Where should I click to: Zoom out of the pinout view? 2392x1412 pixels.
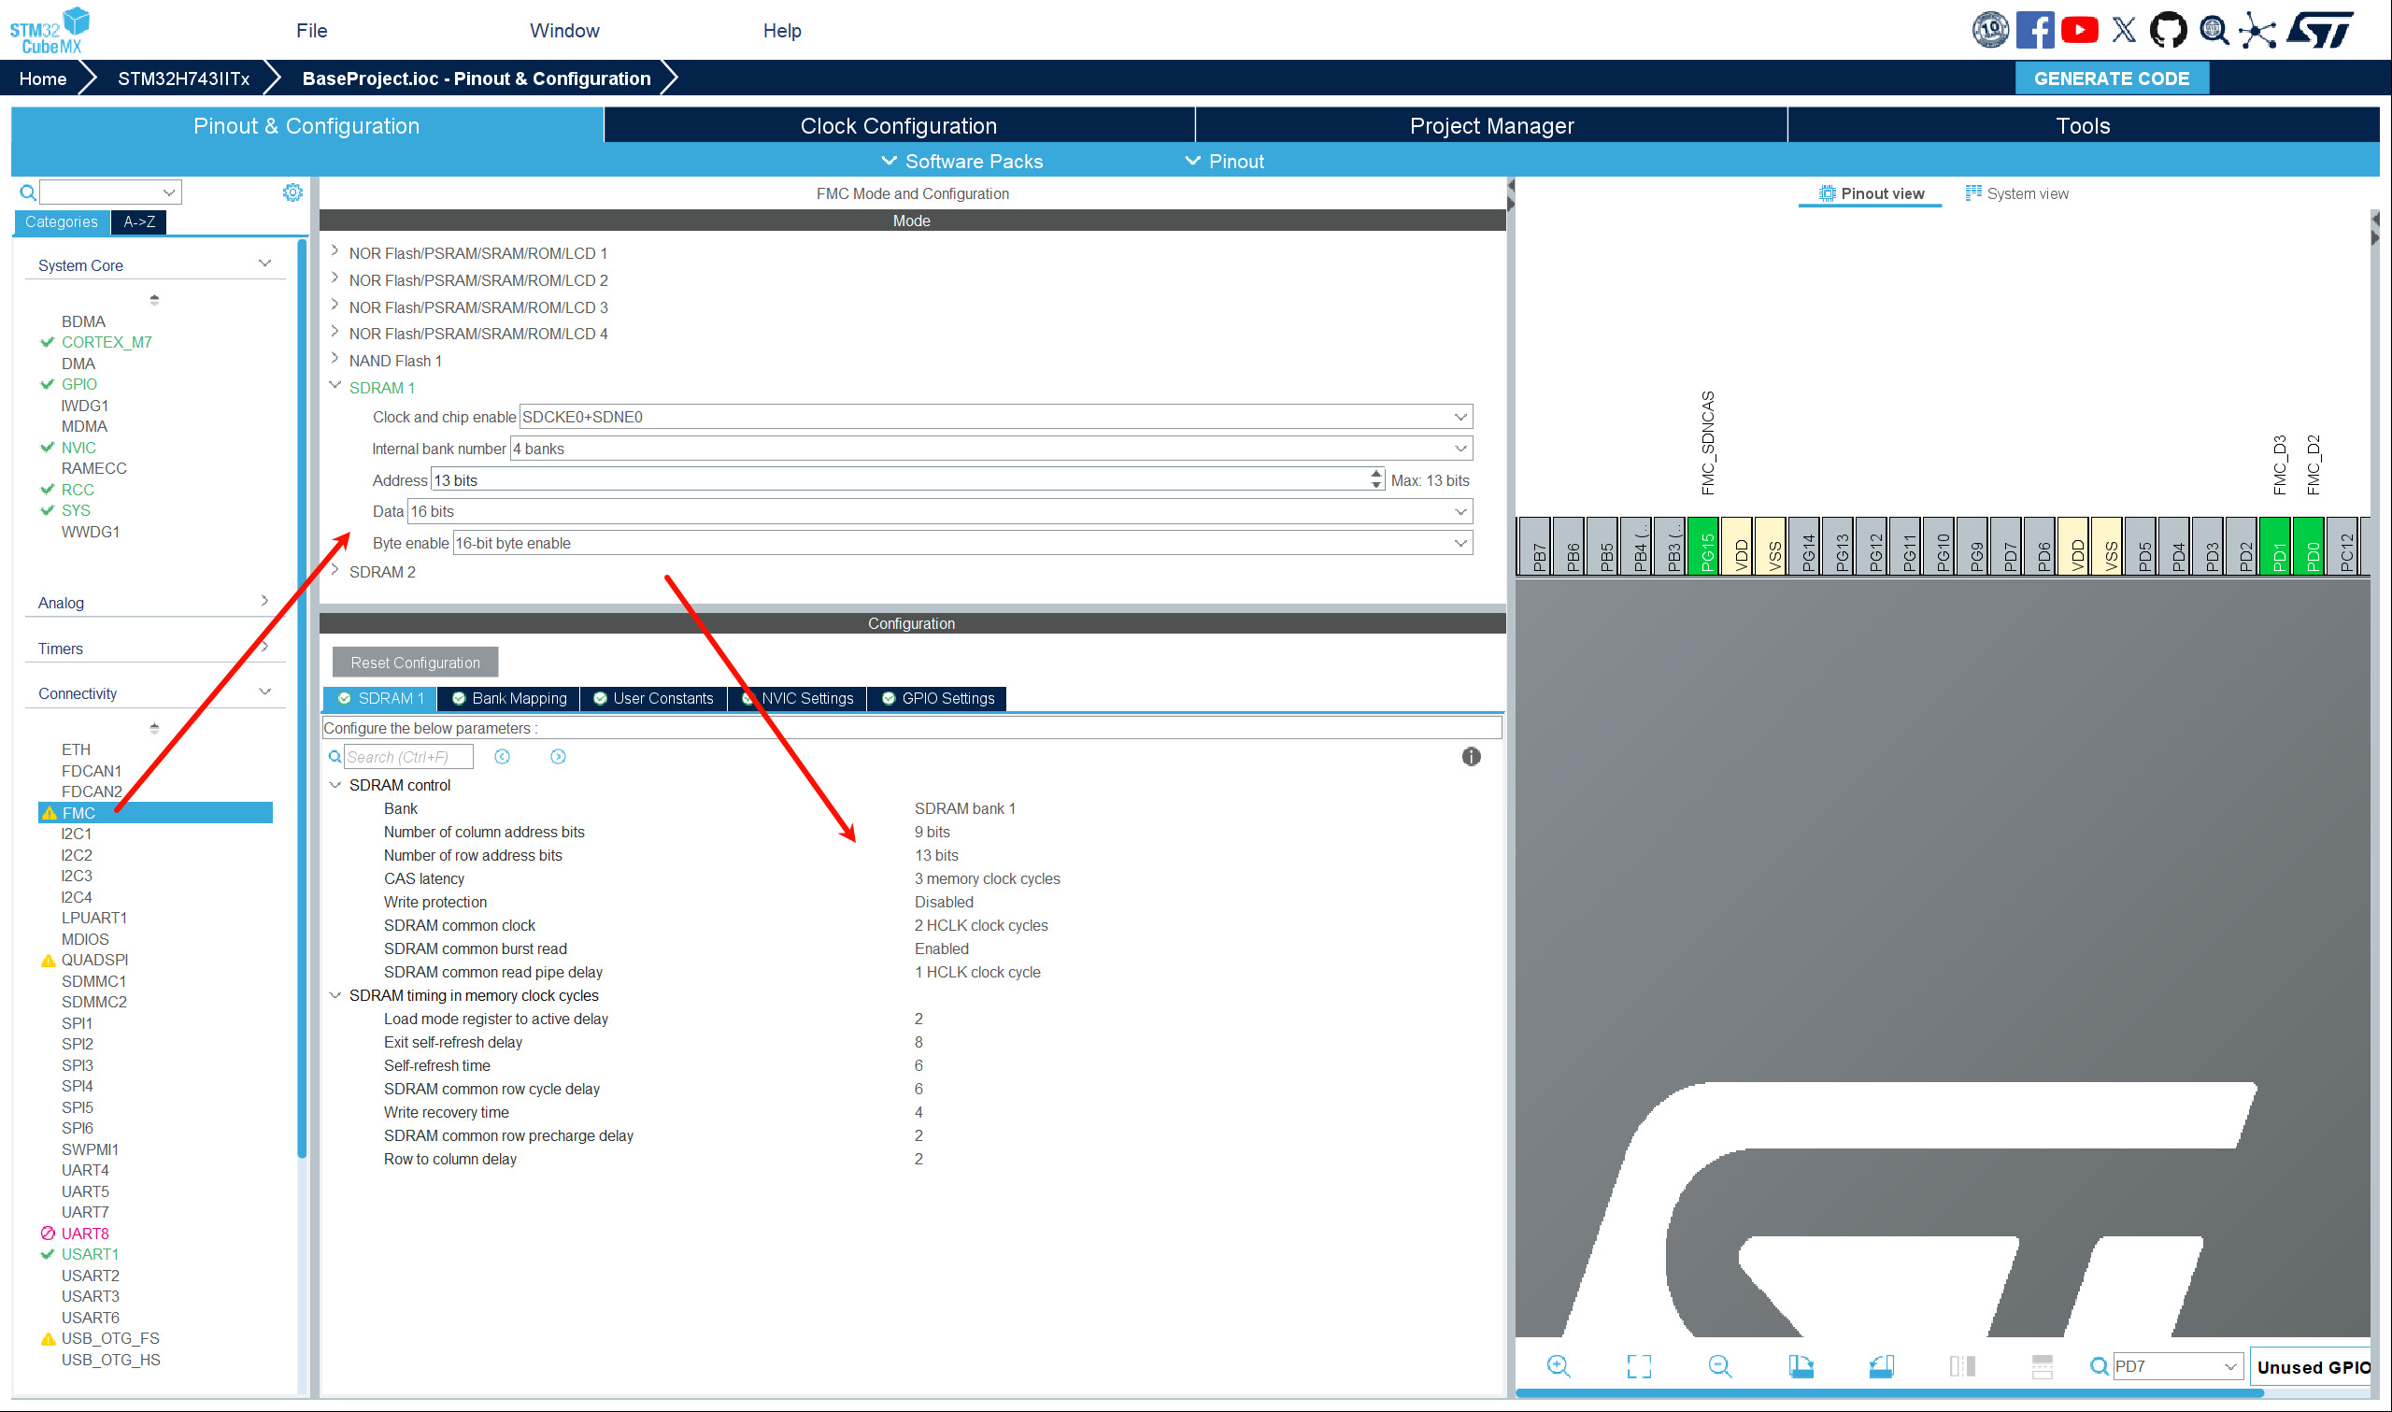[1719, 1366]
